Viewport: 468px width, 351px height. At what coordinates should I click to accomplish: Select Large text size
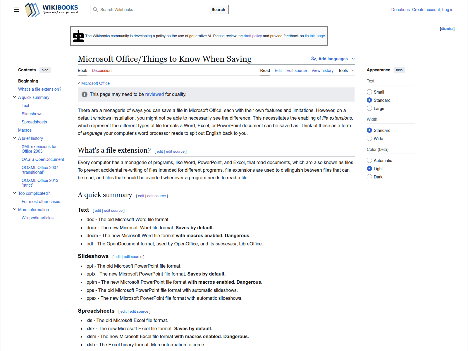(369, 108)
